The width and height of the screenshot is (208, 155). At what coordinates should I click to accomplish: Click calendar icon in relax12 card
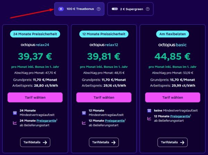[84, 113]
